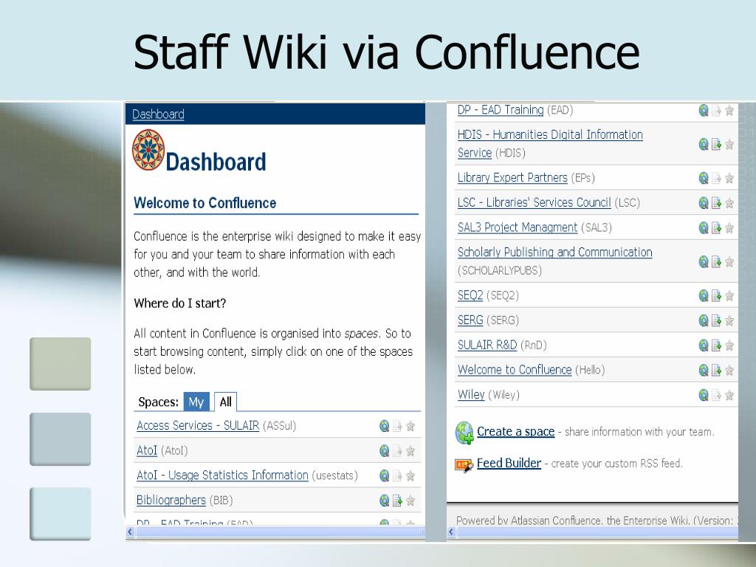This screenshot has height=567, width=756.
Task: Click left scroll arrow below the Spaces list
Action: coord(130,532)
